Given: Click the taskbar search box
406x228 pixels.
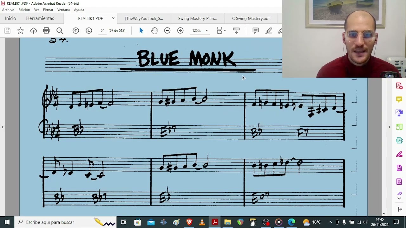Looking at the screenshot, I should [x=66, y=222].
